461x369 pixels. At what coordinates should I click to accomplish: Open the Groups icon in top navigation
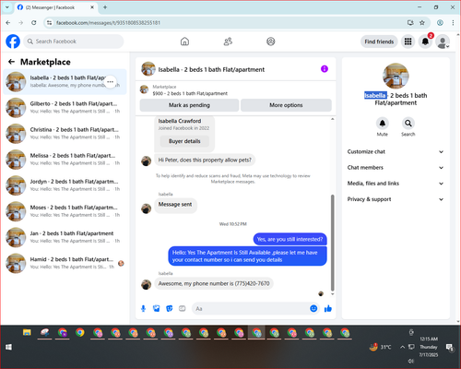tap(271, 42)
